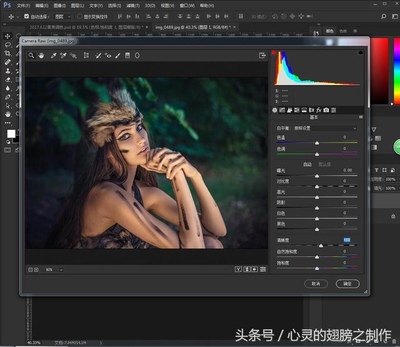Choose the Spot Removal tool

pos(98,56)
